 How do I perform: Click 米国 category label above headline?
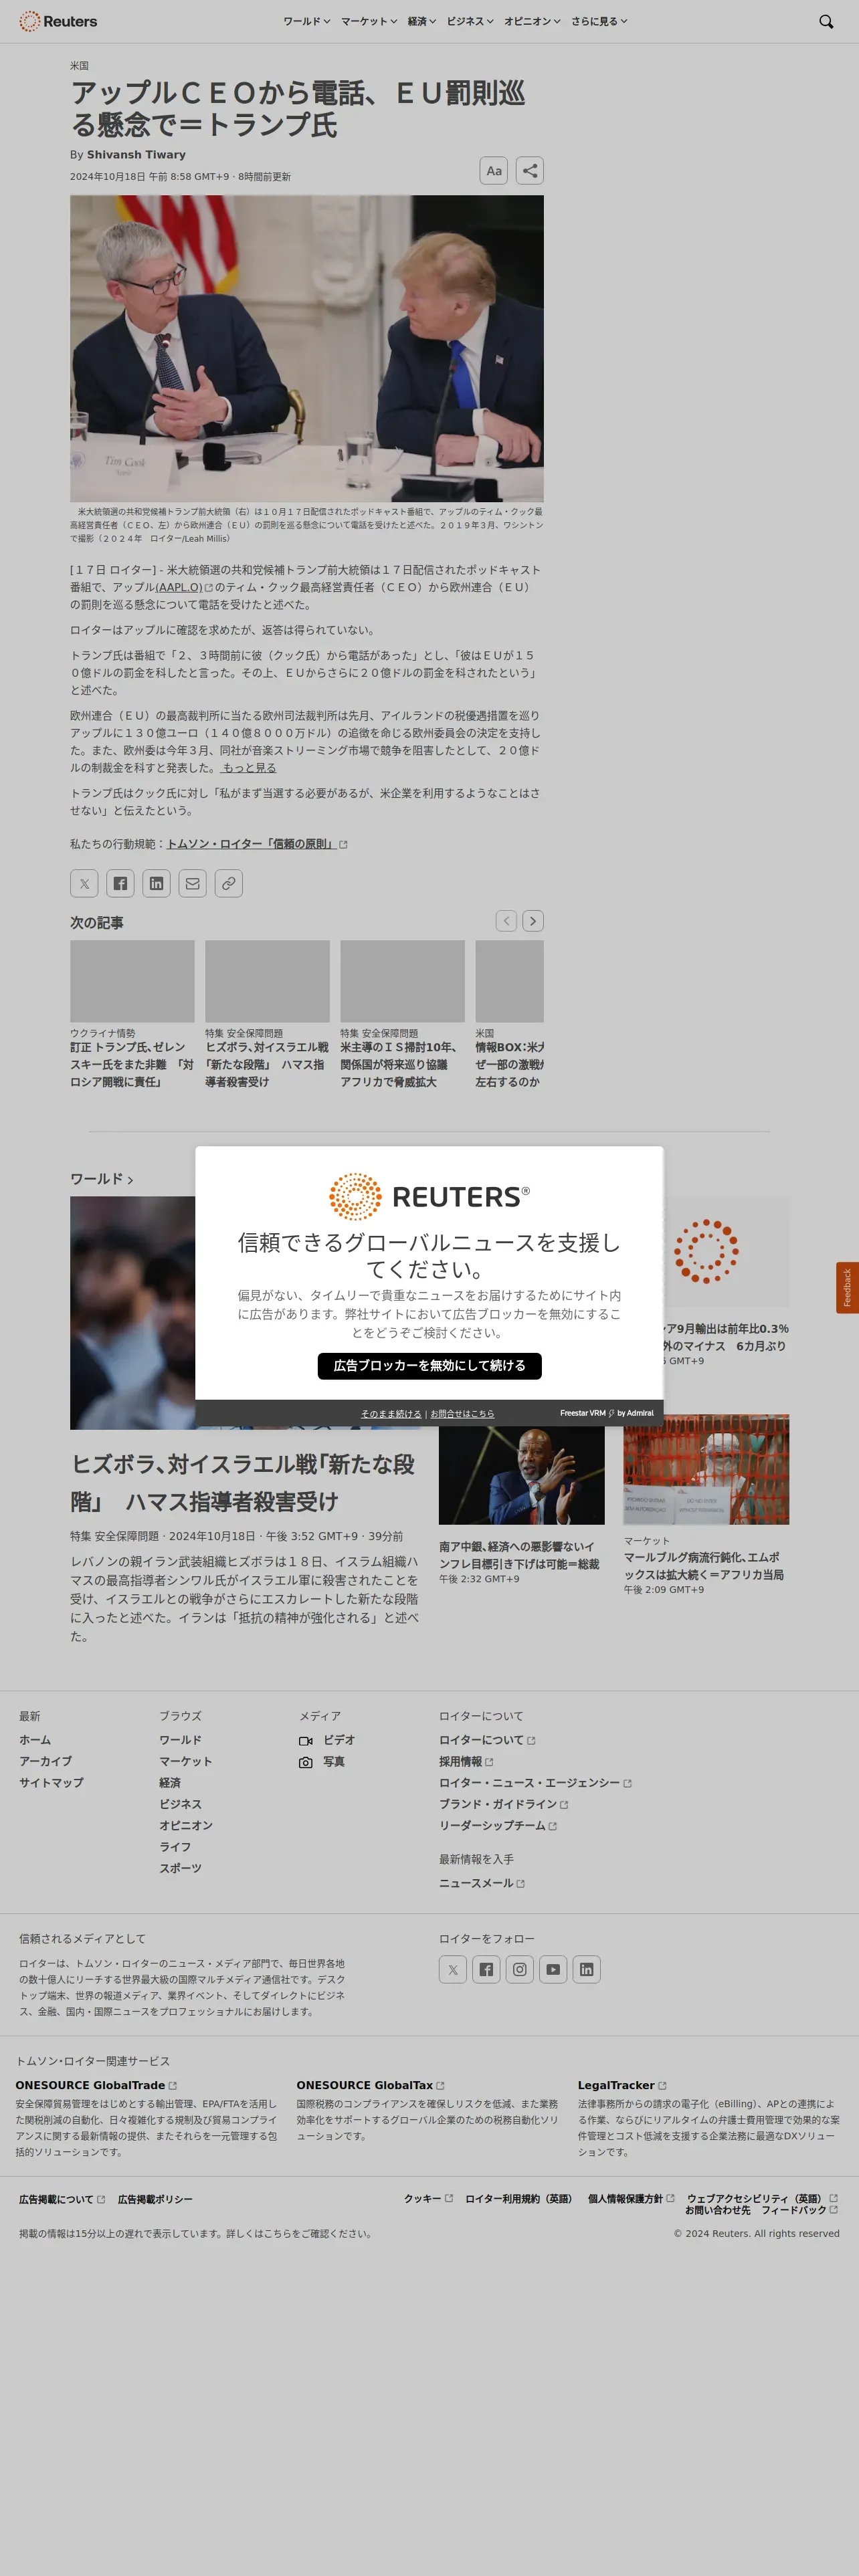(79, 65)
